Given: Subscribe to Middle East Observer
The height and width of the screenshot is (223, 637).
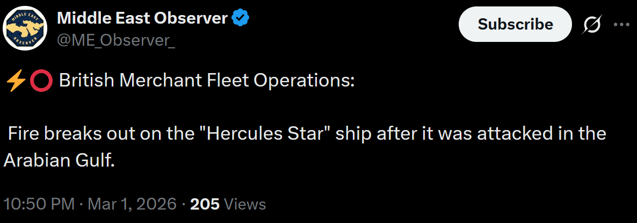Looking at the screenshot, I should 515,24.
